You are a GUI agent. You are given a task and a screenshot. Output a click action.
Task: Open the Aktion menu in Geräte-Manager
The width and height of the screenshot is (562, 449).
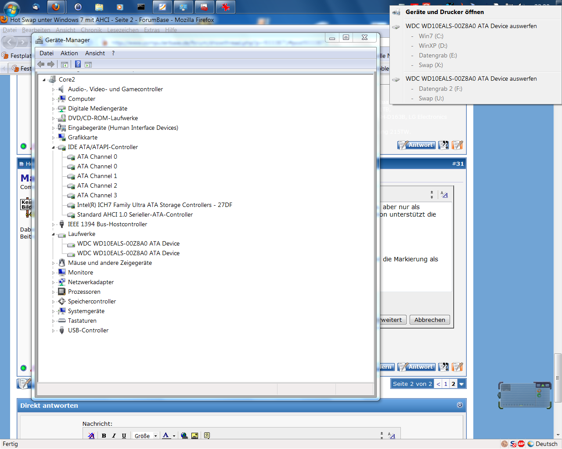[x=69, y=53]
